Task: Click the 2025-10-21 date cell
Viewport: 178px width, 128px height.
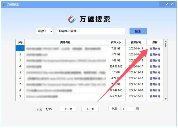Action: point(136,96)
